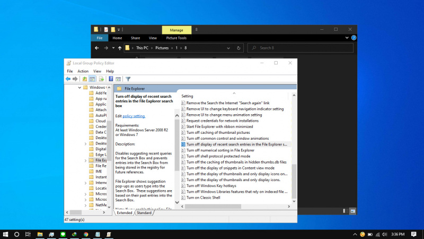Open the Action Center notification icon
The height and width of the screenshot is (239, 424).
pyautogui.click(x=414, y=234)
